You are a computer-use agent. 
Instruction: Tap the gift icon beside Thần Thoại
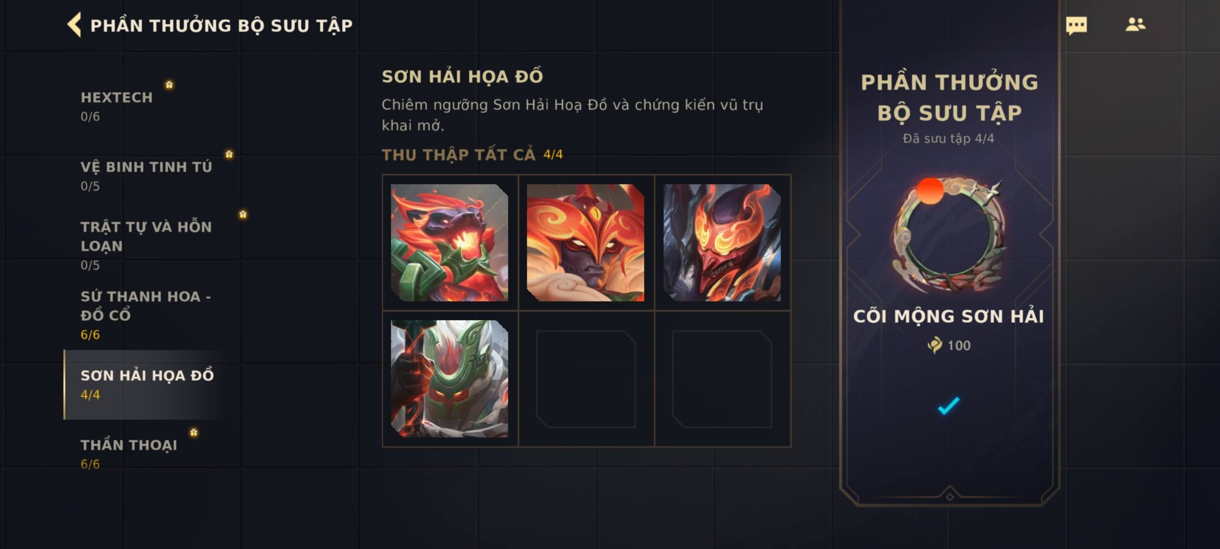(x=194, y=432)
